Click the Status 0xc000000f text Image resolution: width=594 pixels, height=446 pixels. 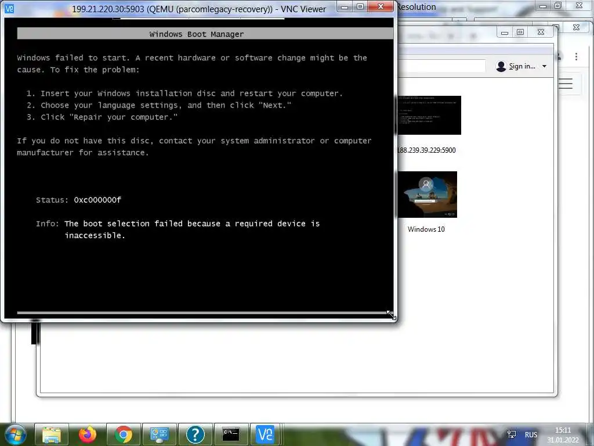(78, 200)
